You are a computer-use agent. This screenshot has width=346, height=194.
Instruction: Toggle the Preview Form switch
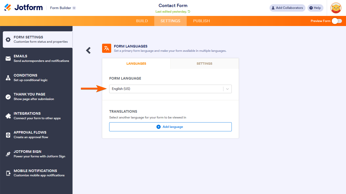(x=337, y=21)
